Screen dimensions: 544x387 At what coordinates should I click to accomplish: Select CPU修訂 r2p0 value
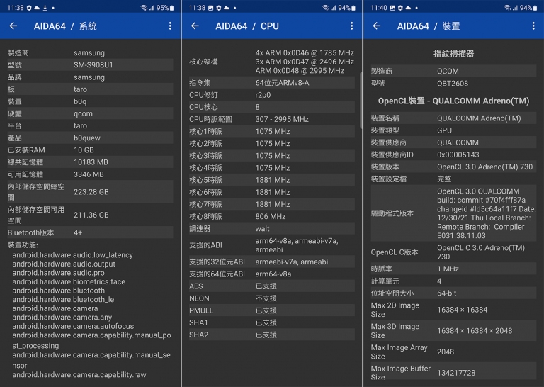263,95
